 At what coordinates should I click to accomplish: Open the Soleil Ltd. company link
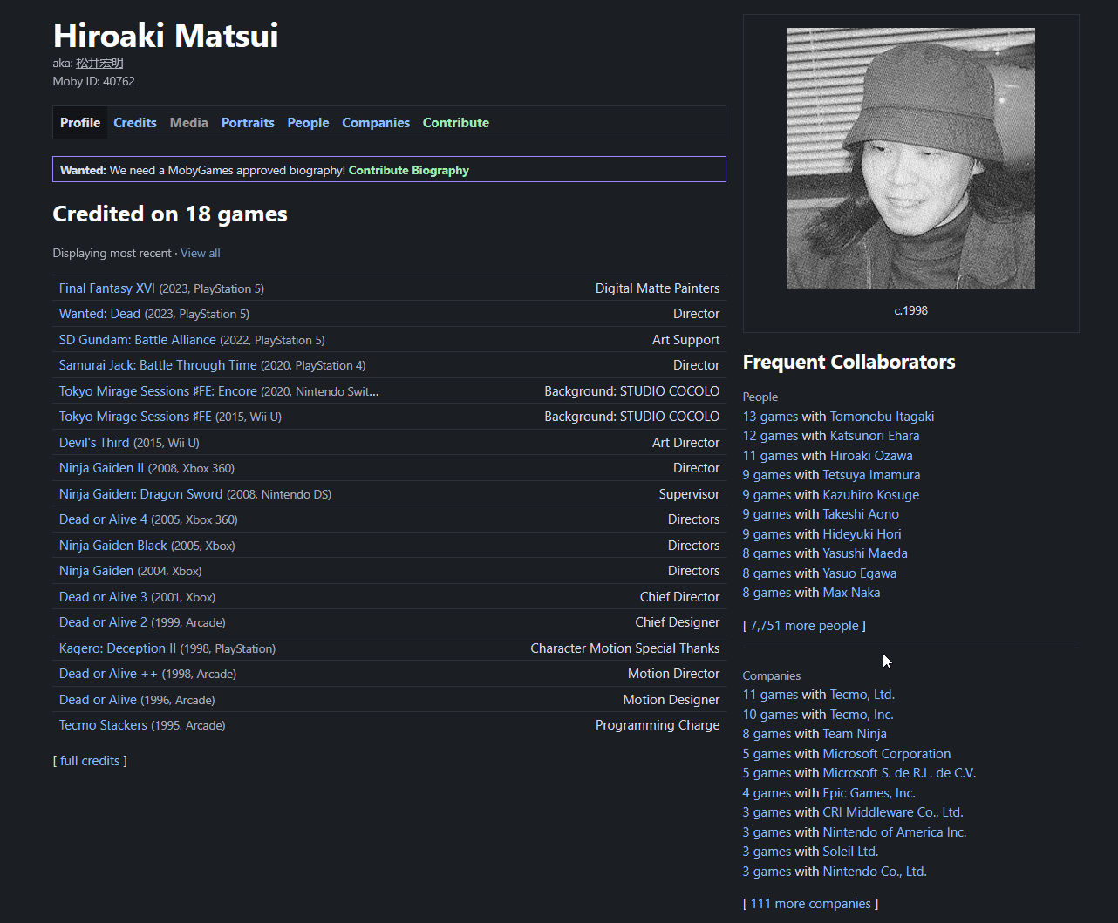coord(850,852)
